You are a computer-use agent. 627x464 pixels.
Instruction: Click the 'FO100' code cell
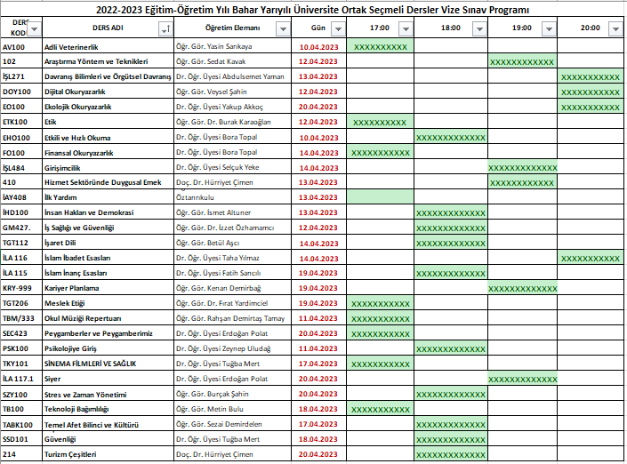coord(21,153)
